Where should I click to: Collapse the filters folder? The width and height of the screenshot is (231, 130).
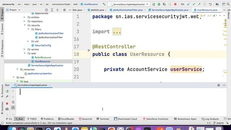[x=28, y=29]
